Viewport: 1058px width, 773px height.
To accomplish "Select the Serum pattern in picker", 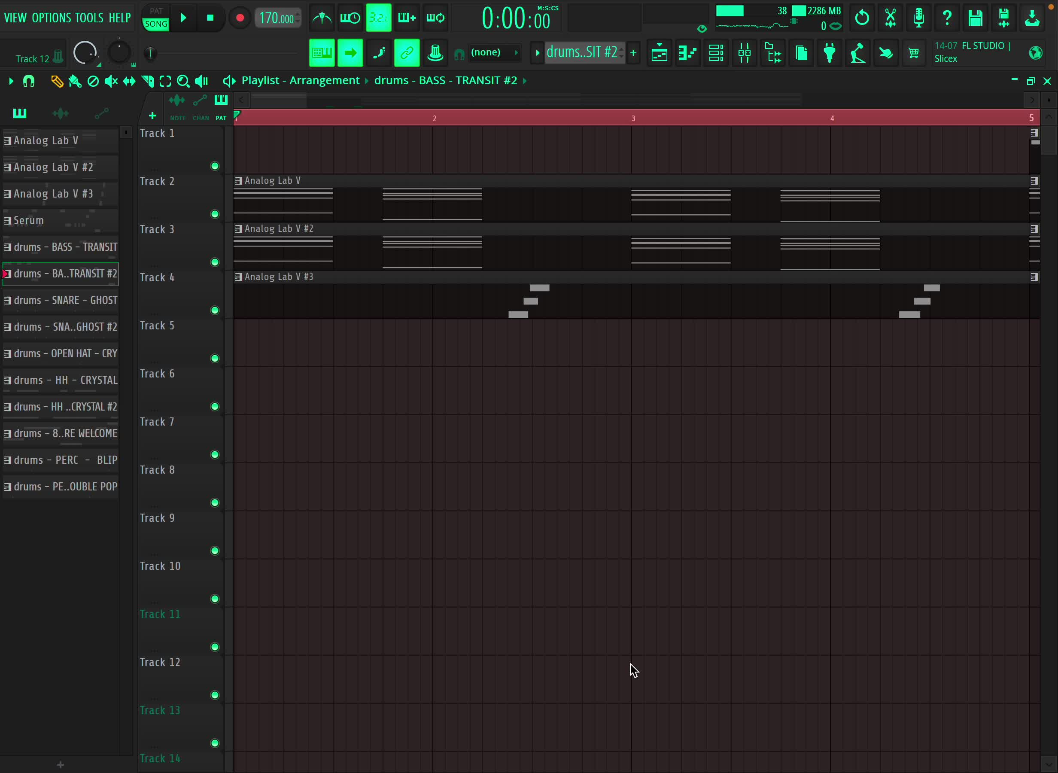I will coord(61,220).
